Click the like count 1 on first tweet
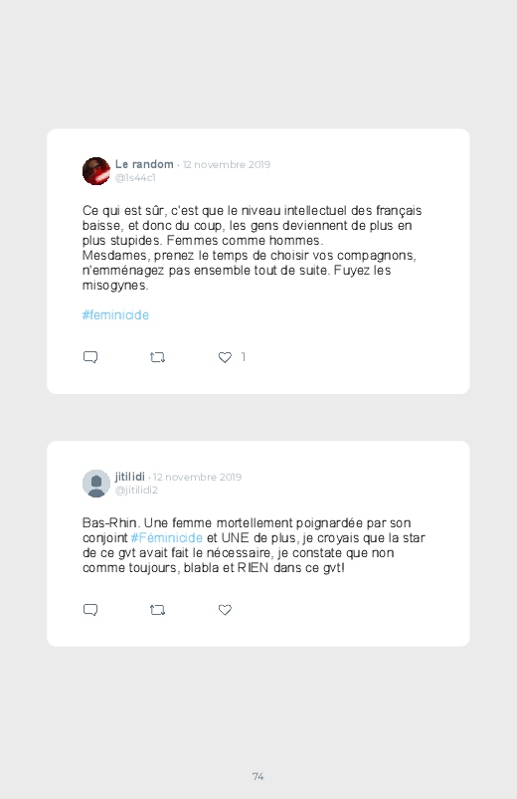The image size is (517, 799). tap(244, 357)
